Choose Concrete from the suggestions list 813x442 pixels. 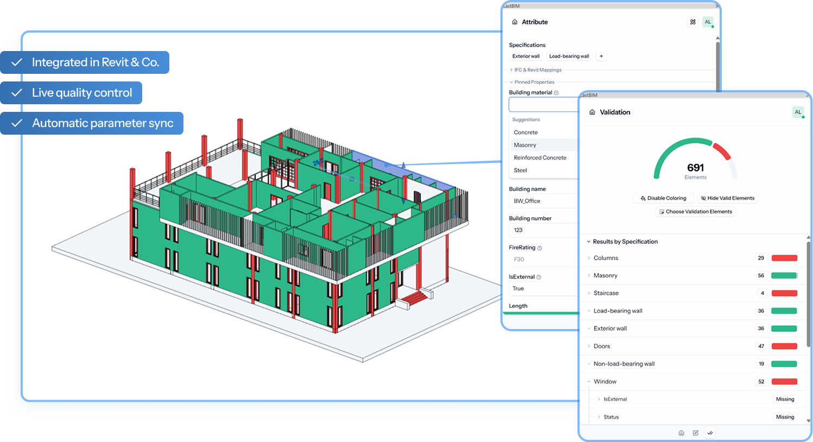pos(525,132)
